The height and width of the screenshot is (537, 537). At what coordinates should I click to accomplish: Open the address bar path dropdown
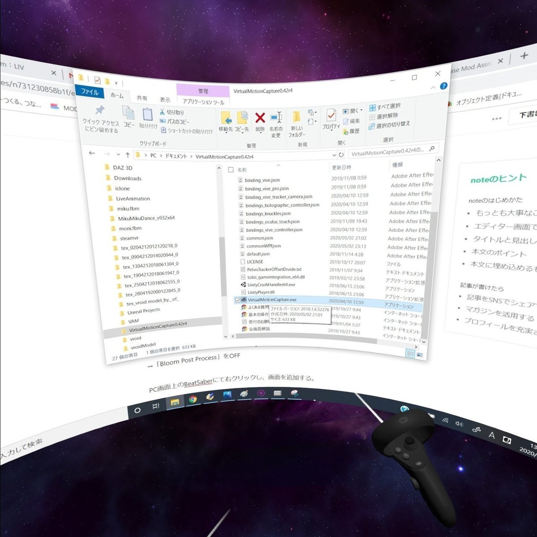click(x=334, y=155)
